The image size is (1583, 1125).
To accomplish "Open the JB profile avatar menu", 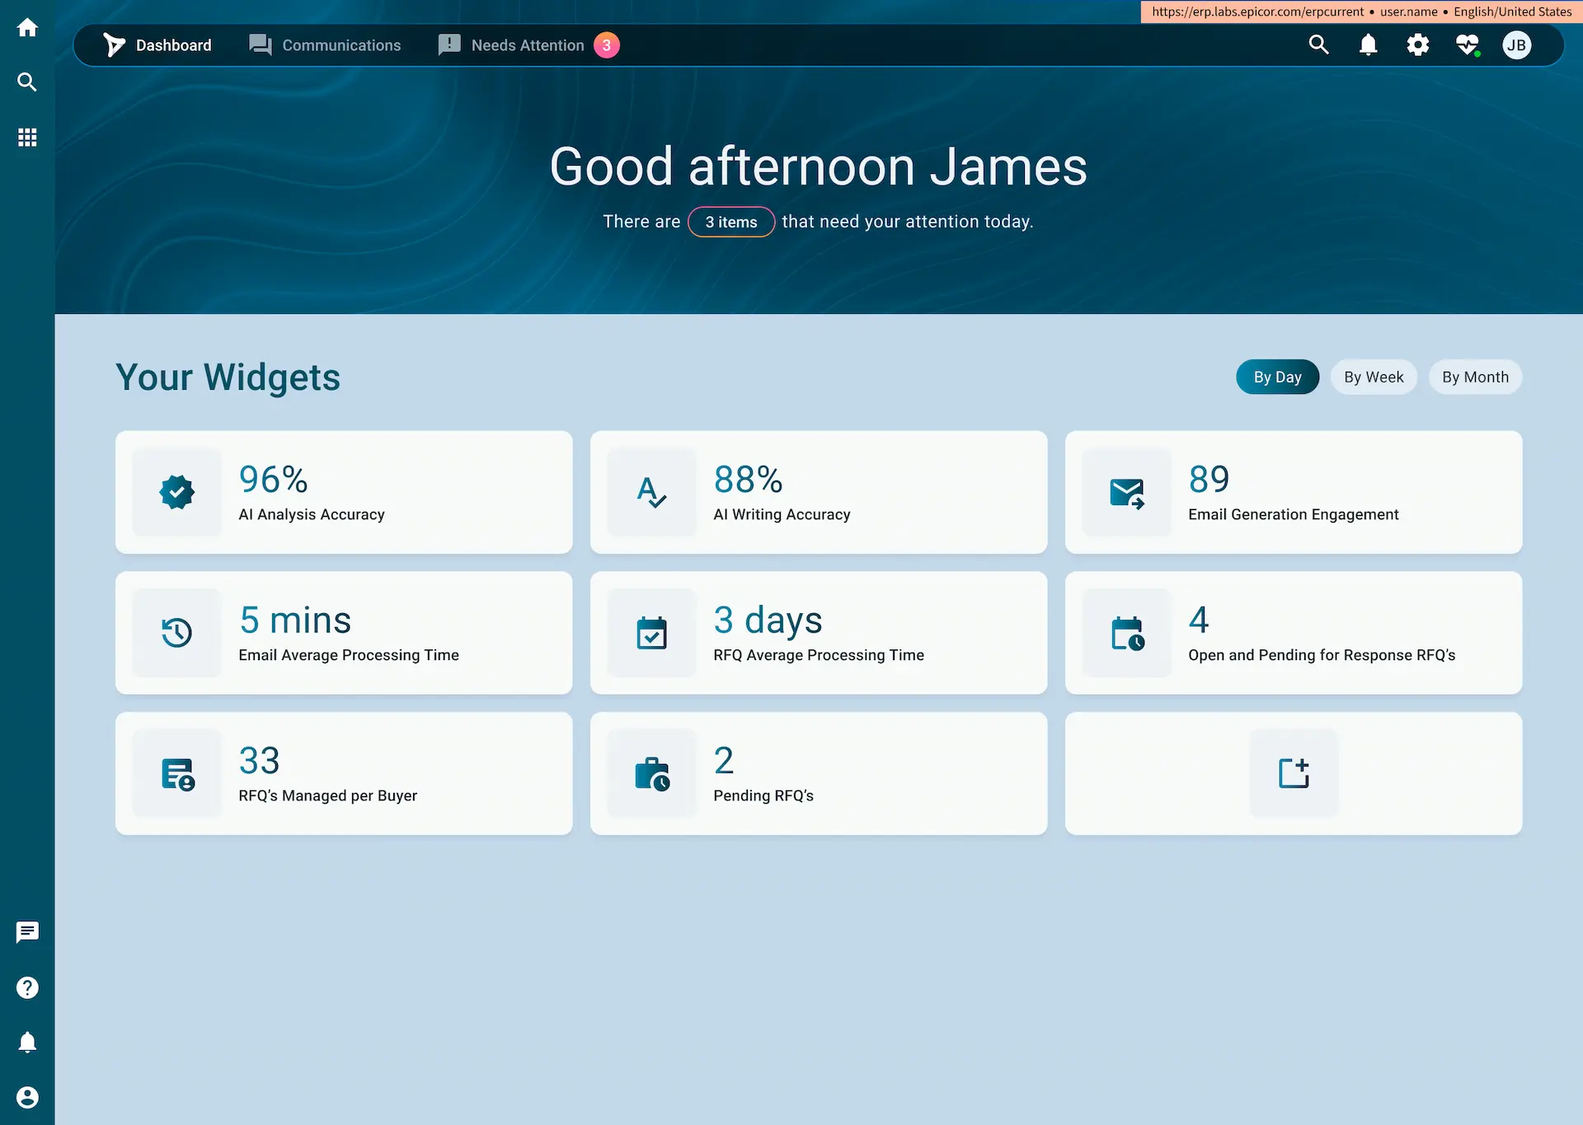I will coord(1519,45).
